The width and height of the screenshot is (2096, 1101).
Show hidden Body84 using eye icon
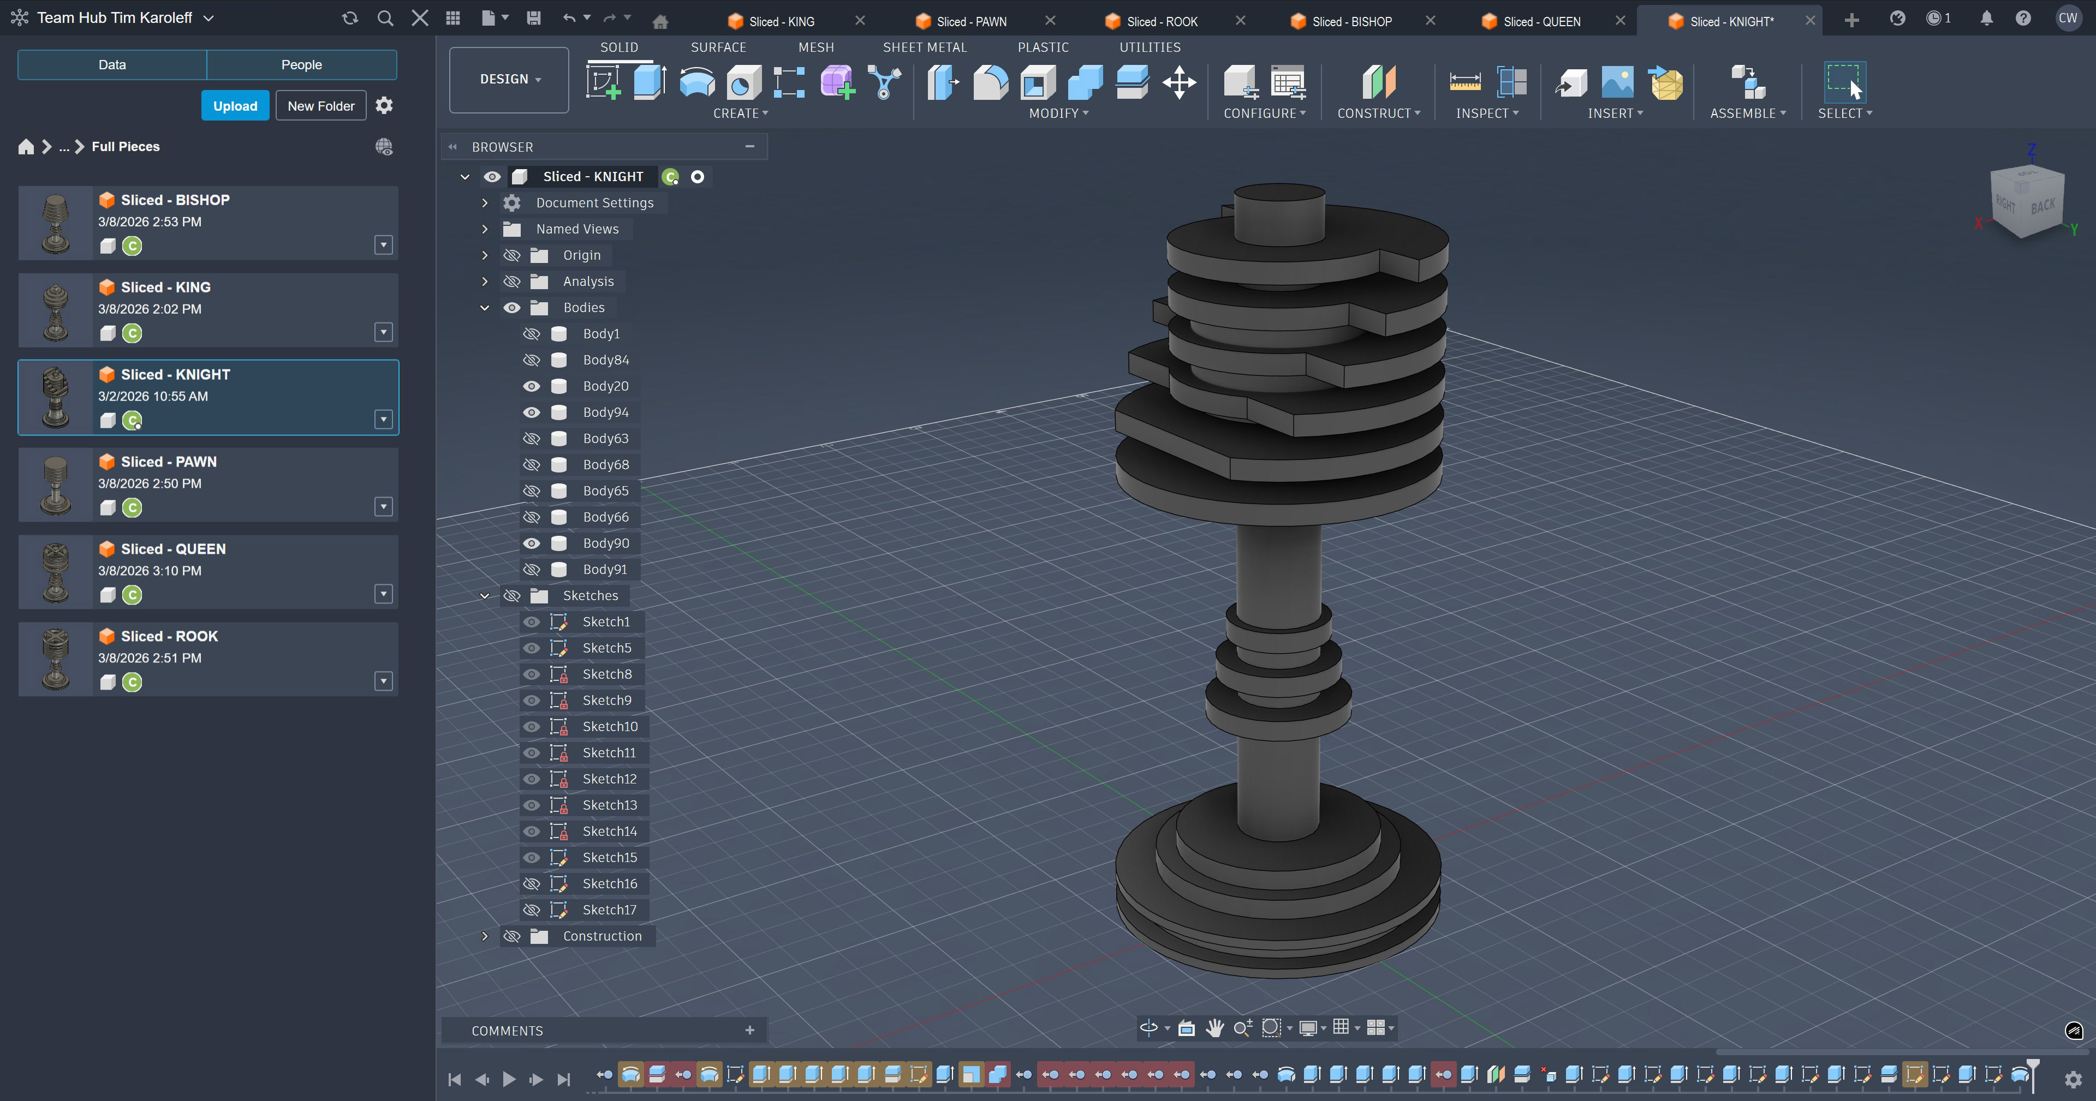click(531, 360)
